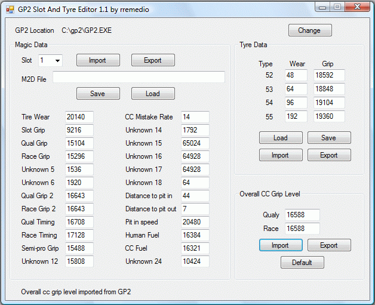Reset CC grip with Default button
Screen dimensions: 375x305
tap(302, 263)
